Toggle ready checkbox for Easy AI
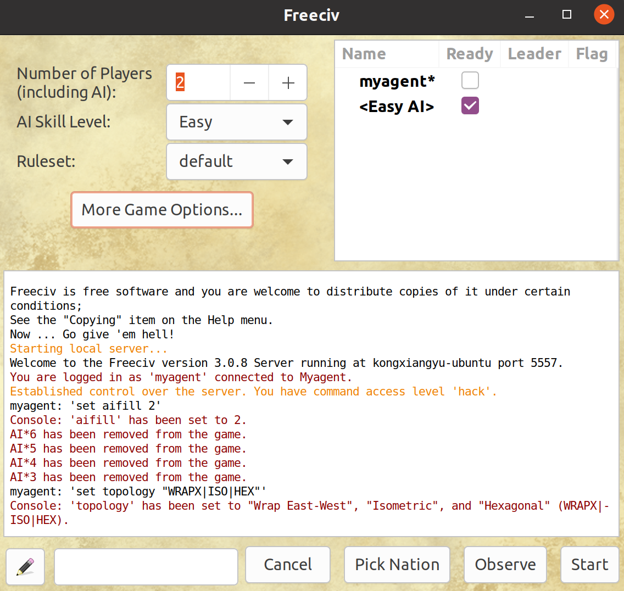The width and height of the screenshot is (624, 591). [x=470, y=106]
